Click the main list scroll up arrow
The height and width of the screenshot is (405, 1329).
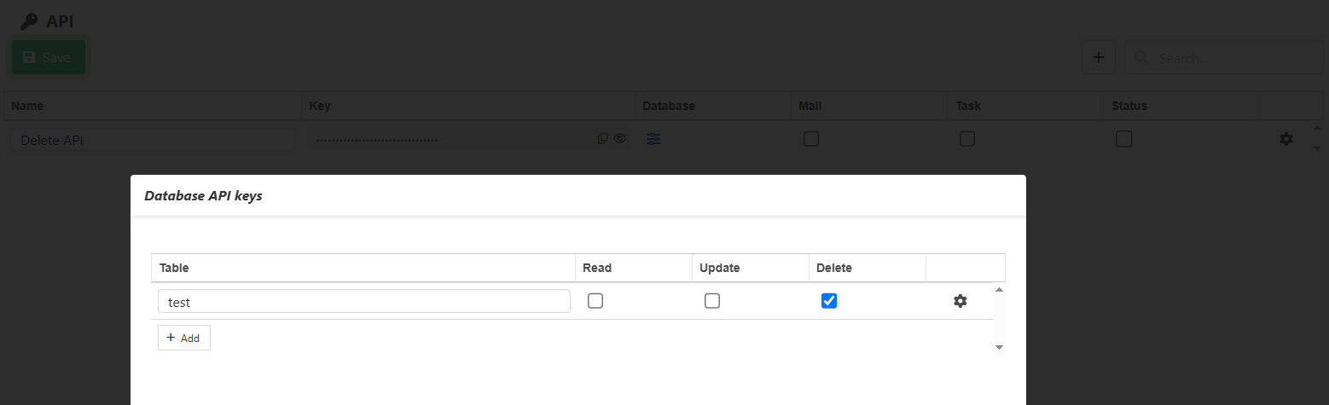(x=1317, y=128)
